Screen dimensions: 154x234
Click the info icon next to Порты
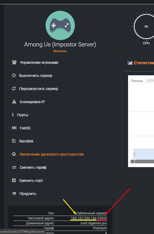[13, 115]
